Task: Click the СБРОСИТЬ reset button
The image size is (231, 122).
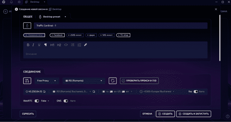Action: click(x=28, y=114)
